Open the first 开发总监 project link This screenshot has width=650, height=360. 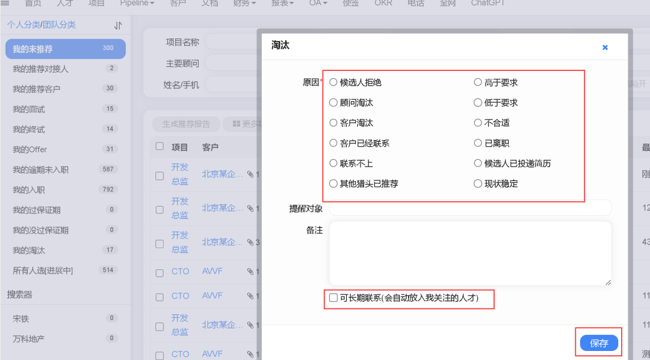pyautogui.click(x=180, y=174)
